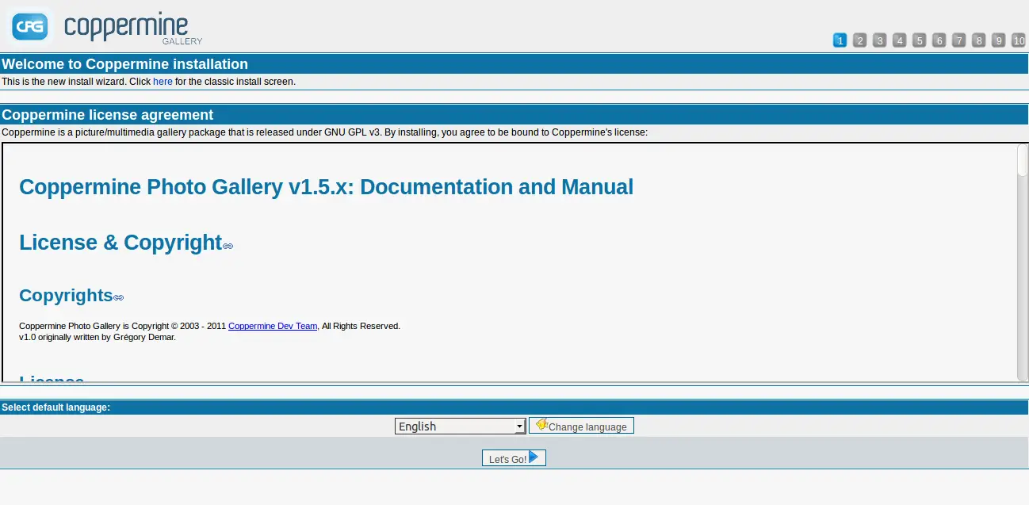The image size is (1029, 505).
Task: Go to install step 8
Action: [x=978, y=40]
